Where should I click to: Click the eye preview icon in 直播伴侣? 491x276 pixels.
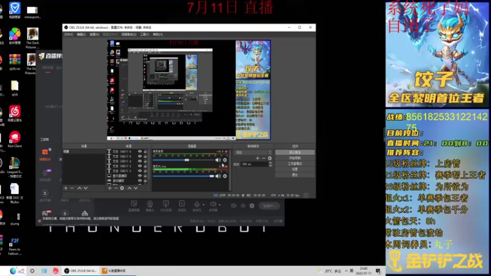243,206
